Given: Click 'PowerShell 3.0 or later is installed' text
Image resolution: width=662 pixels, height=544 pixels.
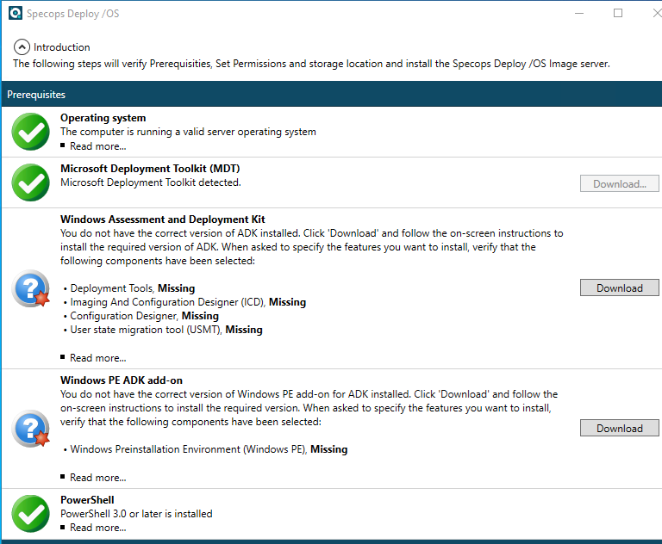Looking at the screenshot, I should point(136,514).
